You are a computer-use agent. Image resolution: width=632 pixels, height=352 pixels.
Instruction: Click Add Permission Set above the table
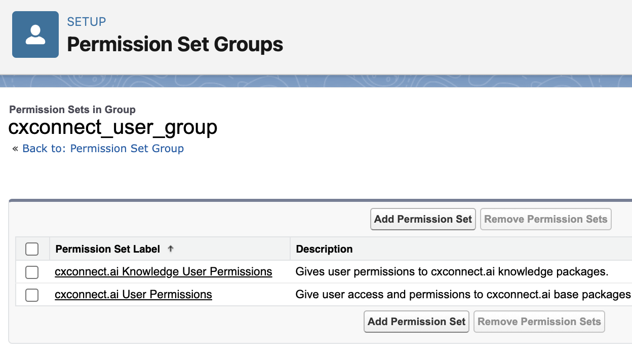point(423,219)
